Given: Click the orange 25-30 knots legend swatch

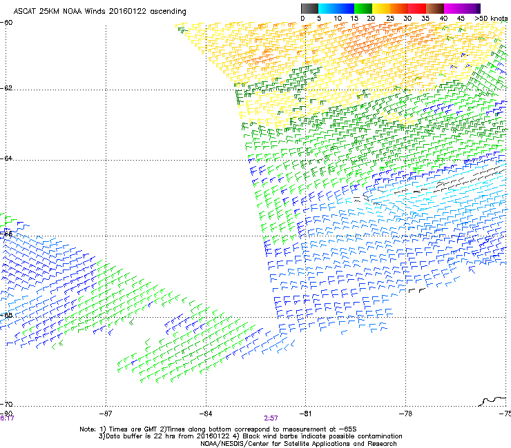Looking at the screenshot, I should (x=399, y=8).
